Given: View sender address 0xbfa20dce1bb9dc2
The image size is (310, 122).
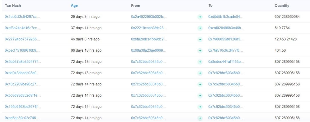Looking at the screenshot, I should click(149, 39).
